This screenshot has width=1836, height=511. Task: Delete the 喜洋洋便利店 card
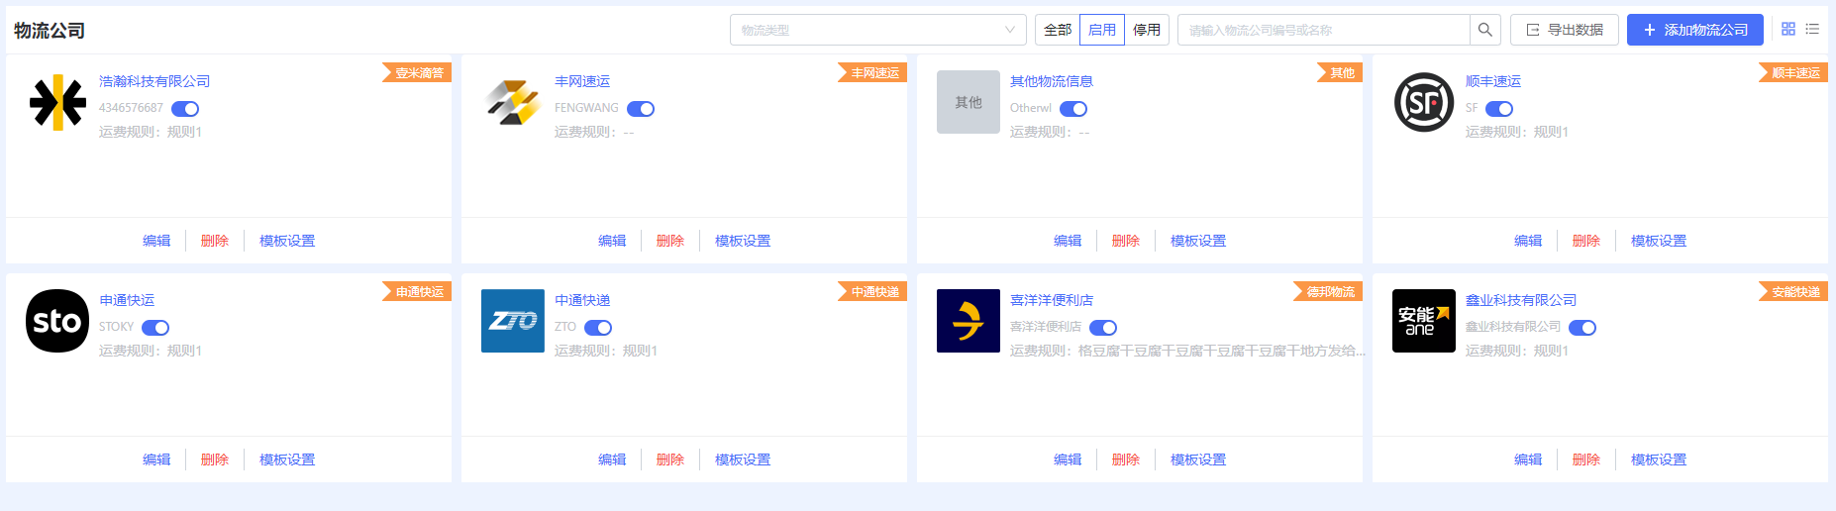click(1126, 460)
